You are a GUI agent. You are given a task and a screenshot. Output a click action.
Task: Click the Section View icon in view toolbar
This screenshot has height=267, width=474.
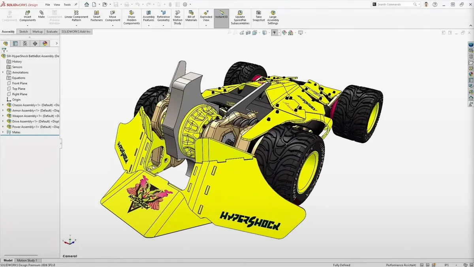[248, 33]
